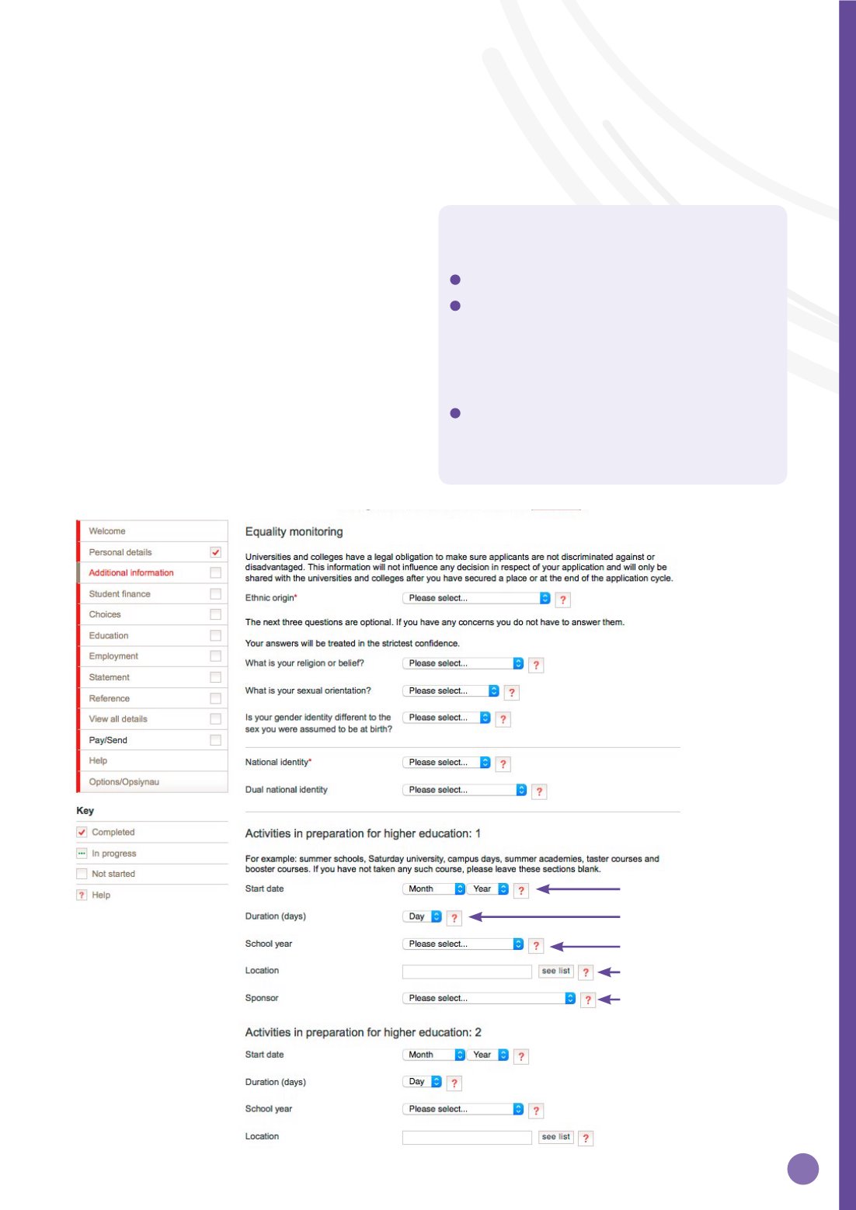Open help for Activity 1 Duration
The image size is (856, 1210).
(454, 918)
